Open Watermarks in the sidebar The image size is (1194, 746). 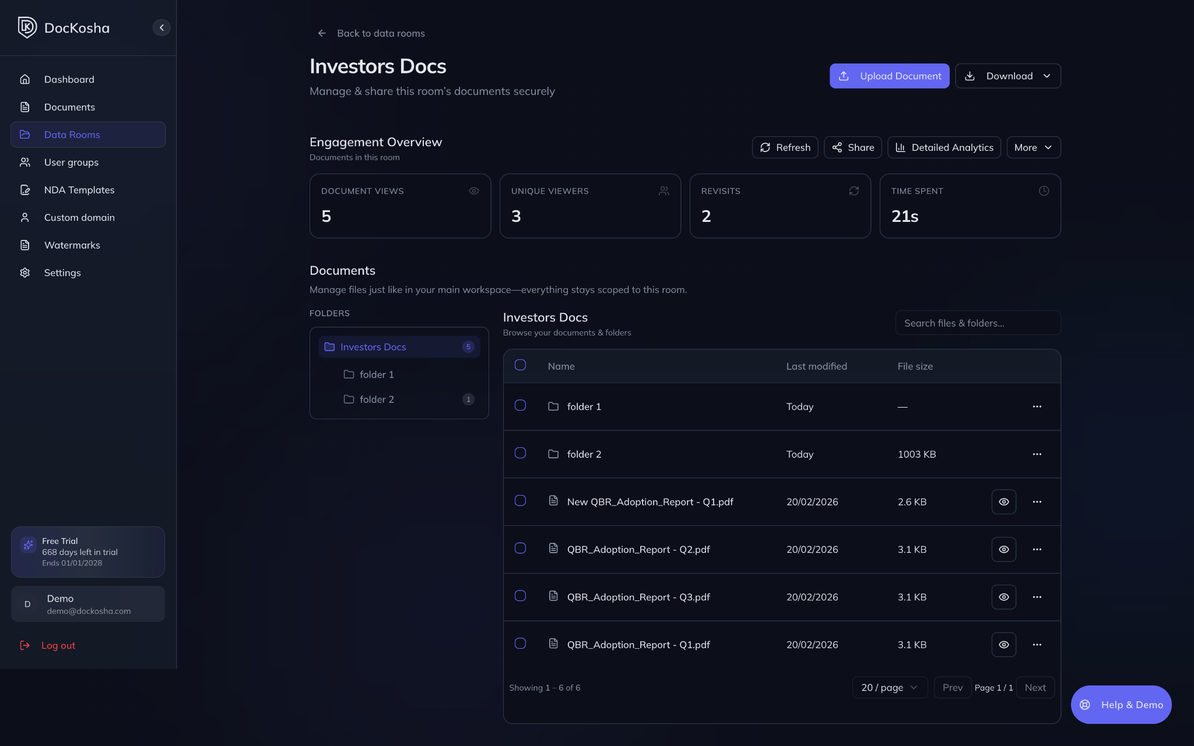(72, 245)
